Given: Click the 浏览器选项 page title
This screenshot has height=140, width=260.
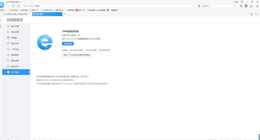Looking at the screenshot, I should pos(15,20).
